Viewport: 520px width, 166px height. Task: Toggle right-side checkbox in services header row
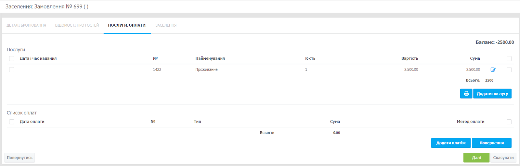pyautogui.click(x=509, y=59)
